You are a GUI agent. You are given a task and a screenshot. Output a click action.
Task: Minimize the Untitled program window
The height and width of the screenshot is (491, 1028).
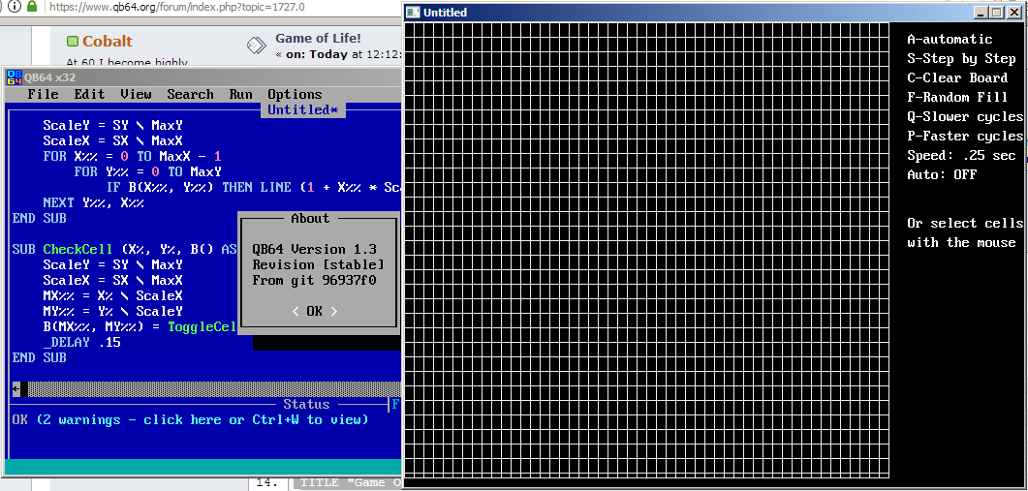[x=981, y=13]
